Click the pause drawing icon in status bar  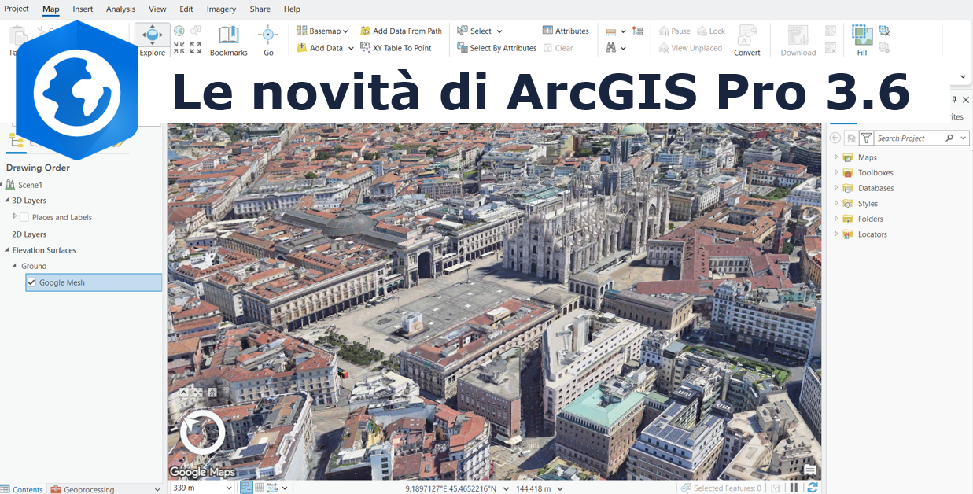coord(794,488)
